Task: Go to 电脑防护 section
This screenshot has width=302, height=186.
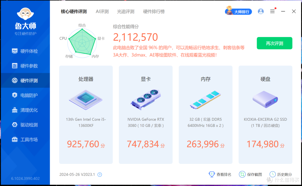Action: coord(25,95)
